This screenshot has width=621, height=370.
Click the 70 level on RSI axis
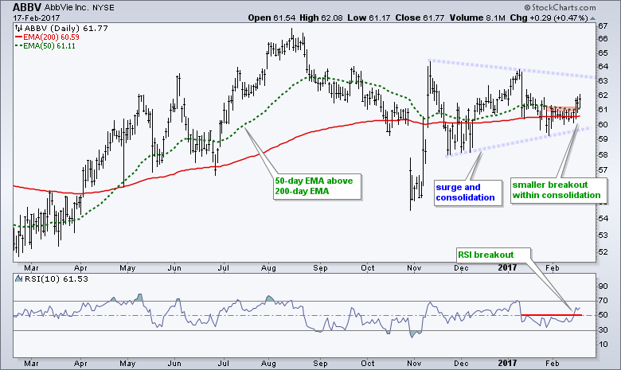coord(603,301)
